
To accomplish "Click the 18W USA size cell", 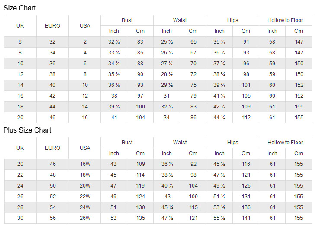I will (85, 175).
